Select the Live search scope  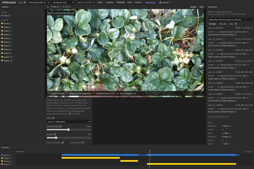[x=231, y=24]
